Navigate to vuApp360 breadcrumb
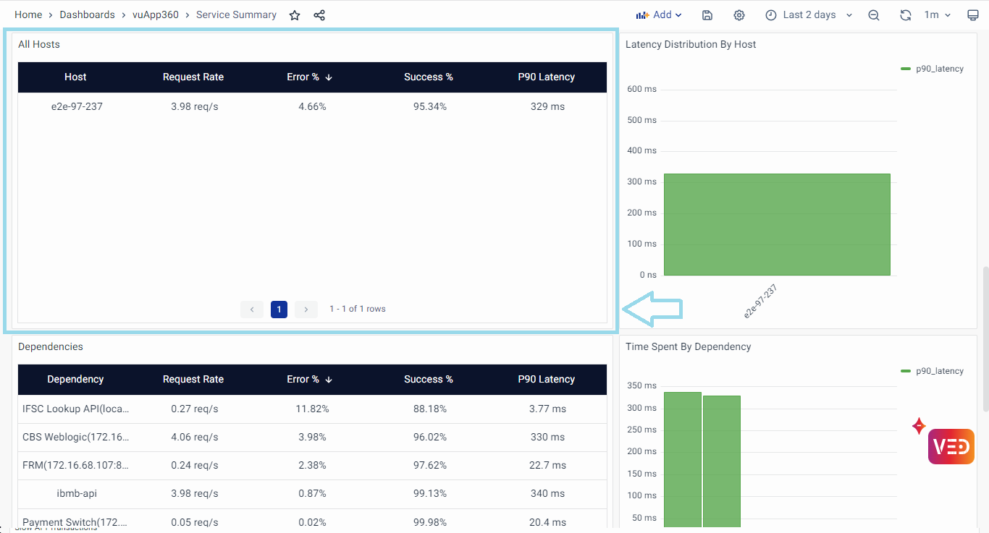 (155, 15)
